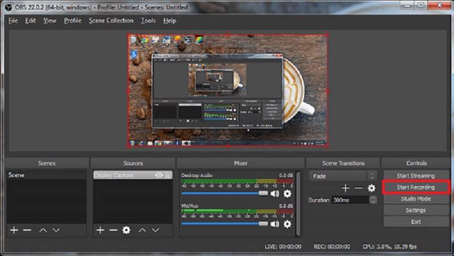The height and width of the screenshot is (256, 454).
Task: Move scene up in Scenes panel
Action: 43,231
